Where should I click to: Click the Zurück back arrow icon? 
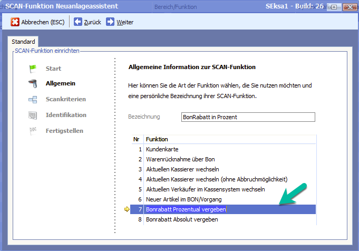click(78, 22)
